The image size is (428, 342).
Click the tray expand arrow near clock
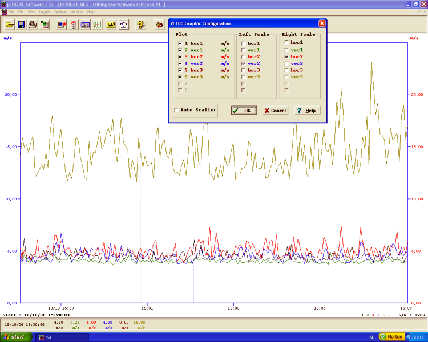409,337
